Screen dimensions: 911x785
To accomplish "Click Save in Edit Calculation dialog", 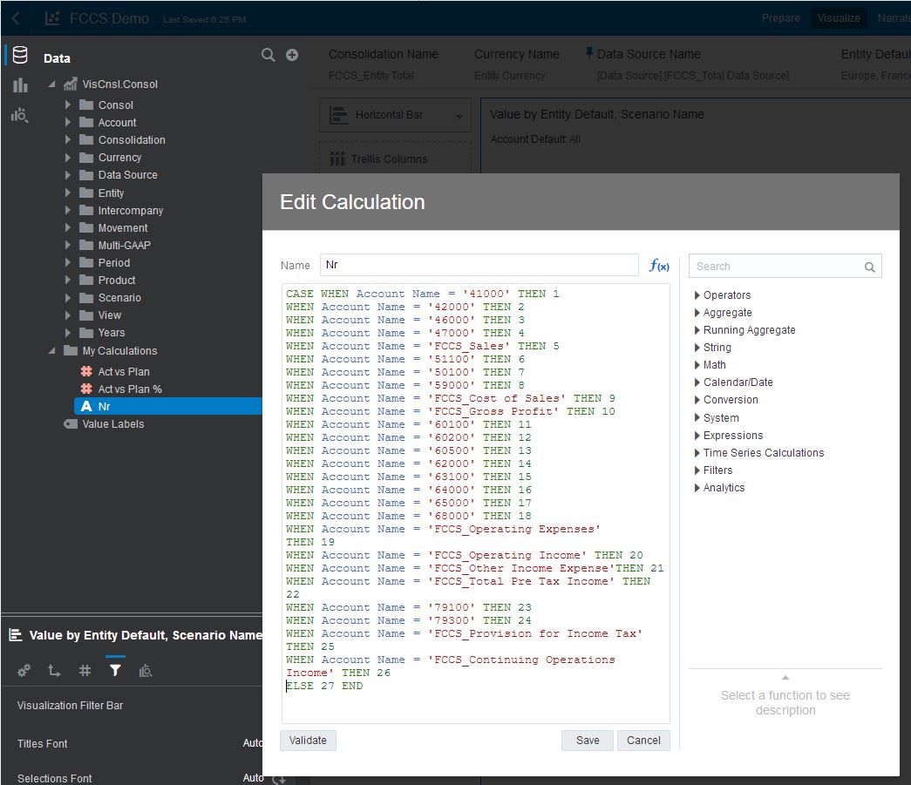I will point(587,741).
